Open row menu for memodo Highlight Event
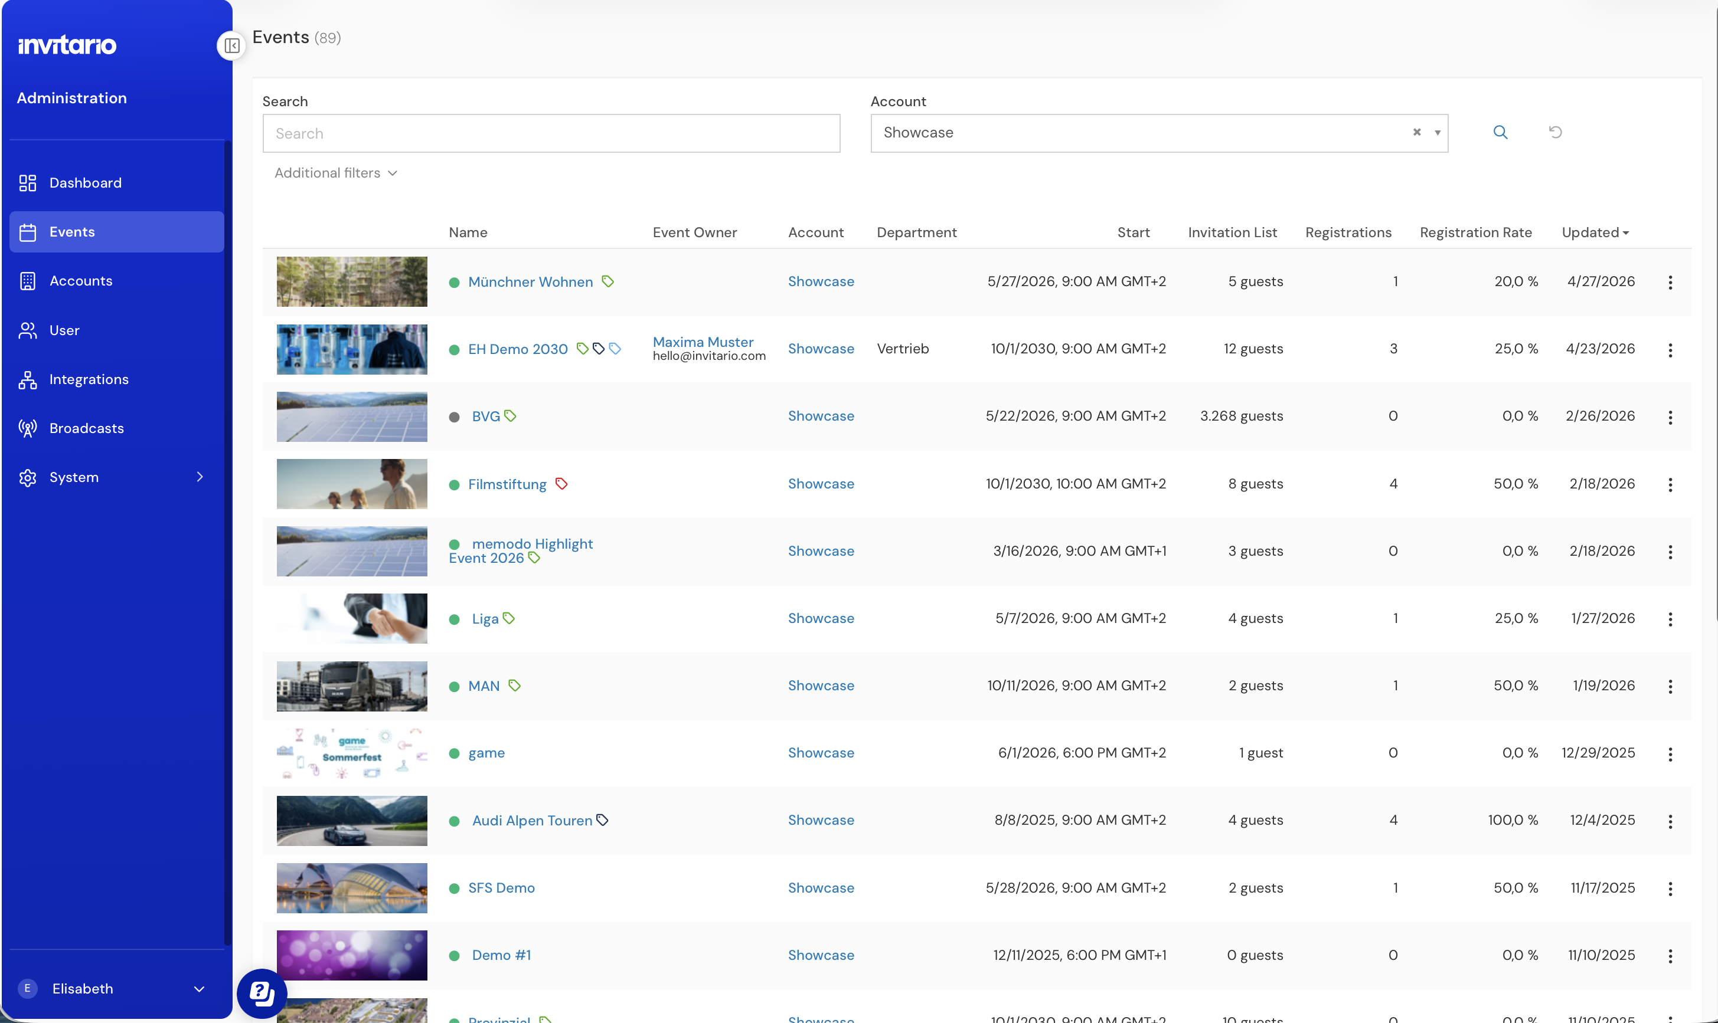 [x=1670, y=552]
